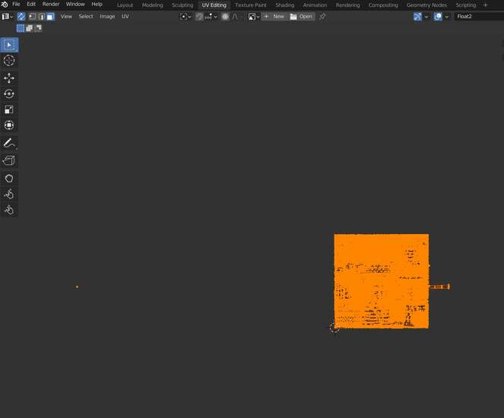Switch to the Compositing workspace tab
Viewport: 504px width, 418px height.
[x=383, y=5]
